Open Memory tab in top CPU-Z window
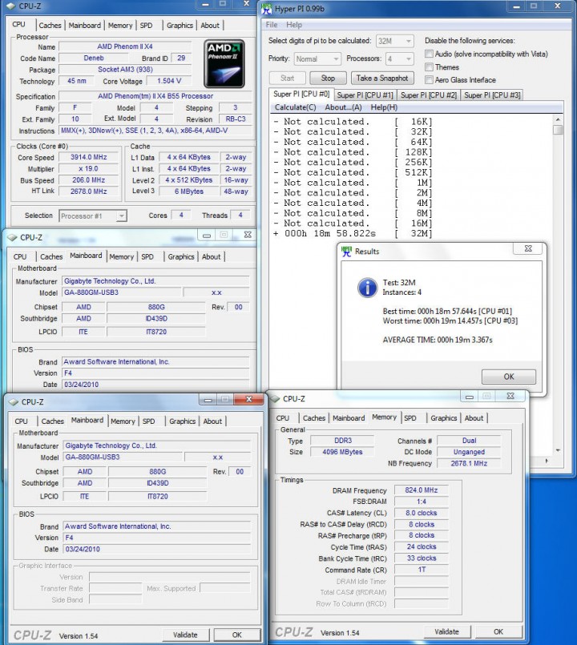 coord(120,26)
